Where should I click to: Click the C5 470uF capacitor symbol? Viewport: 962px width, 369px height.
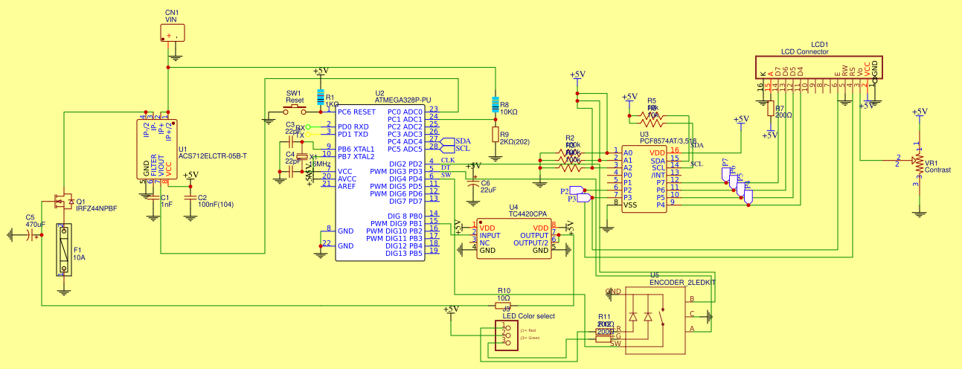pyautogui.click(x=32, y=236)
